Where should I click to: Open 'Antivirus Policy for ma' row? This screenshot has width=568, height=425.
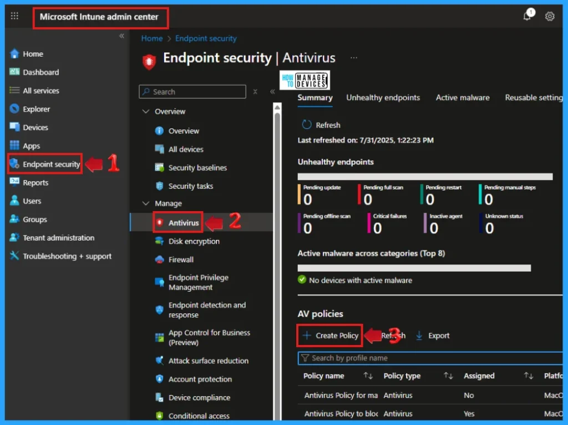(341, 395)
